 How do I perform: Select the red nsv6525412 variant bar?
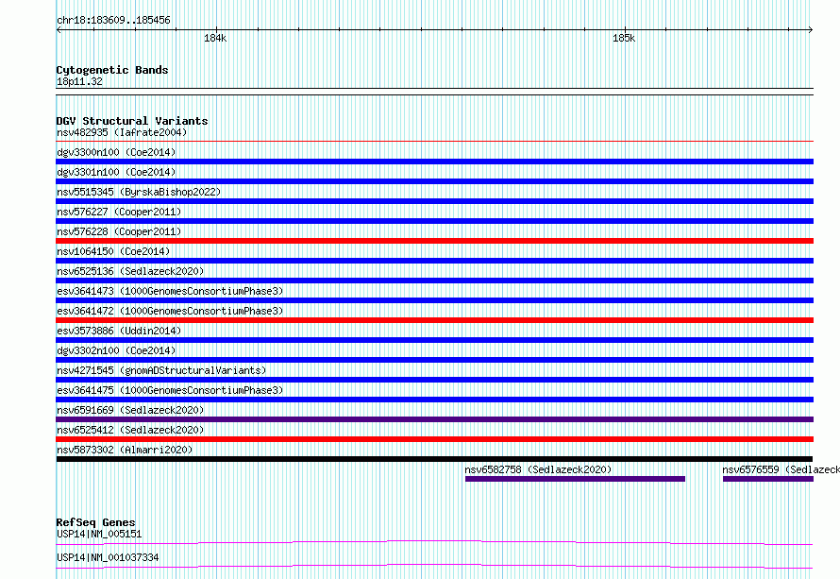pyautogui.click(x=434, y=439)
